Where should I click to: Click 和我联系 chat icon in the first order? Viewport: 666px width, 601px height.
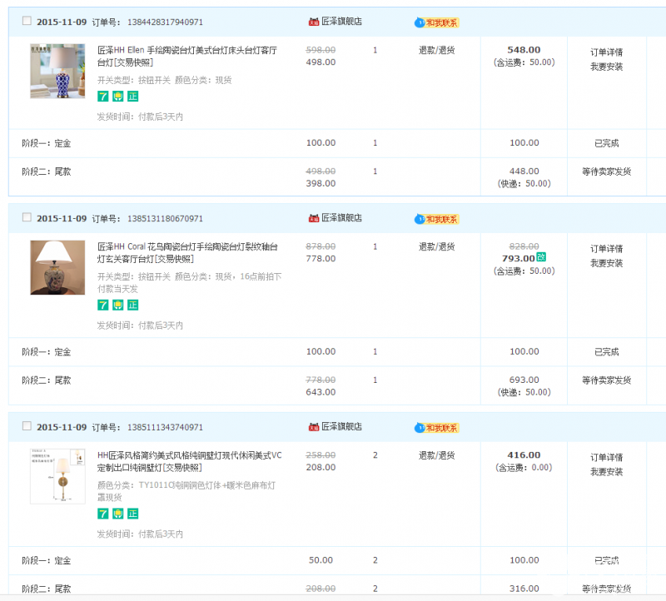pos(437,22)
